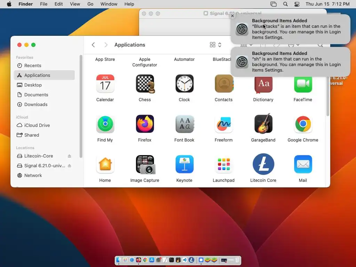Eject the Litecoin-Core volume
356x267 pixels.
70,156
